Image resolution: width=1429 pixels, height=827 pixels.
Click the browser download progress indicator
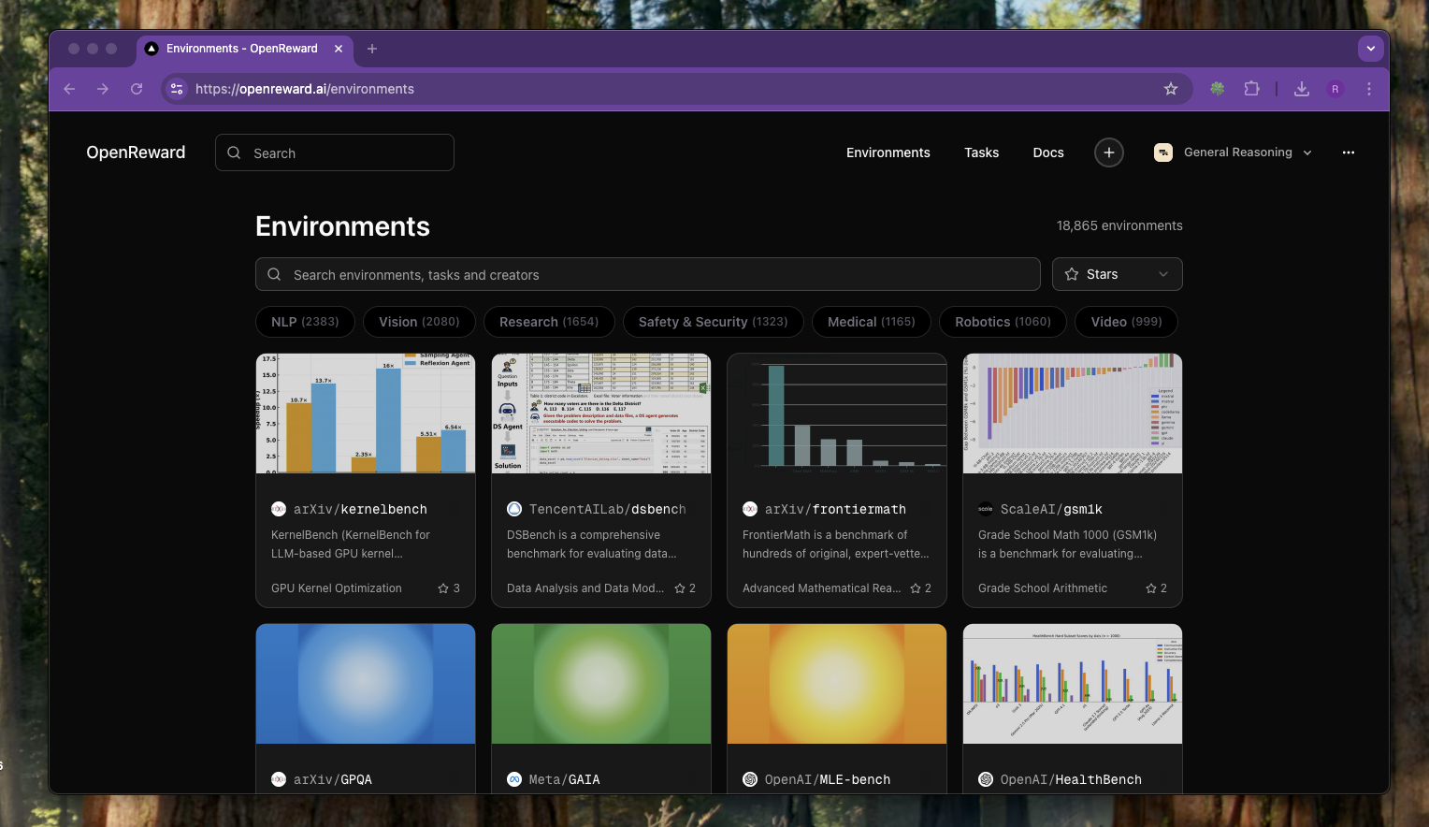click(x=1301, y=89)
